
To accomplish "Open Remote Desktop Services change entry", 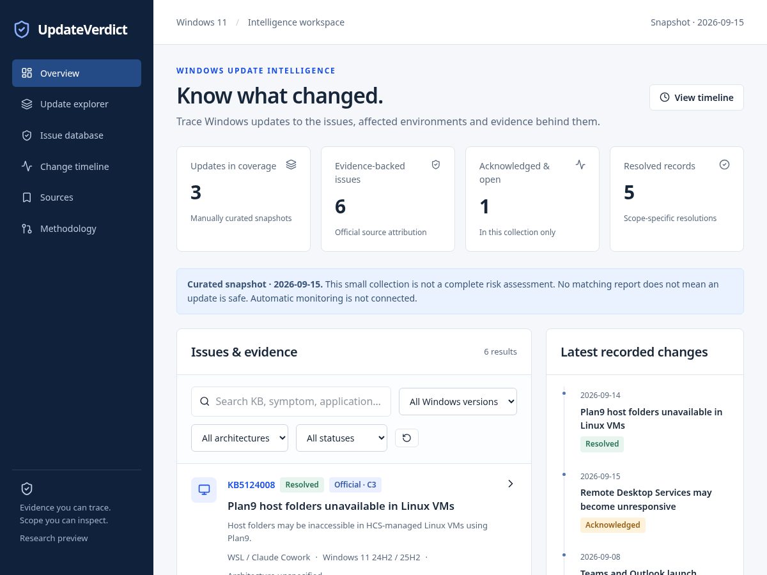I will [x=646, y=500].
